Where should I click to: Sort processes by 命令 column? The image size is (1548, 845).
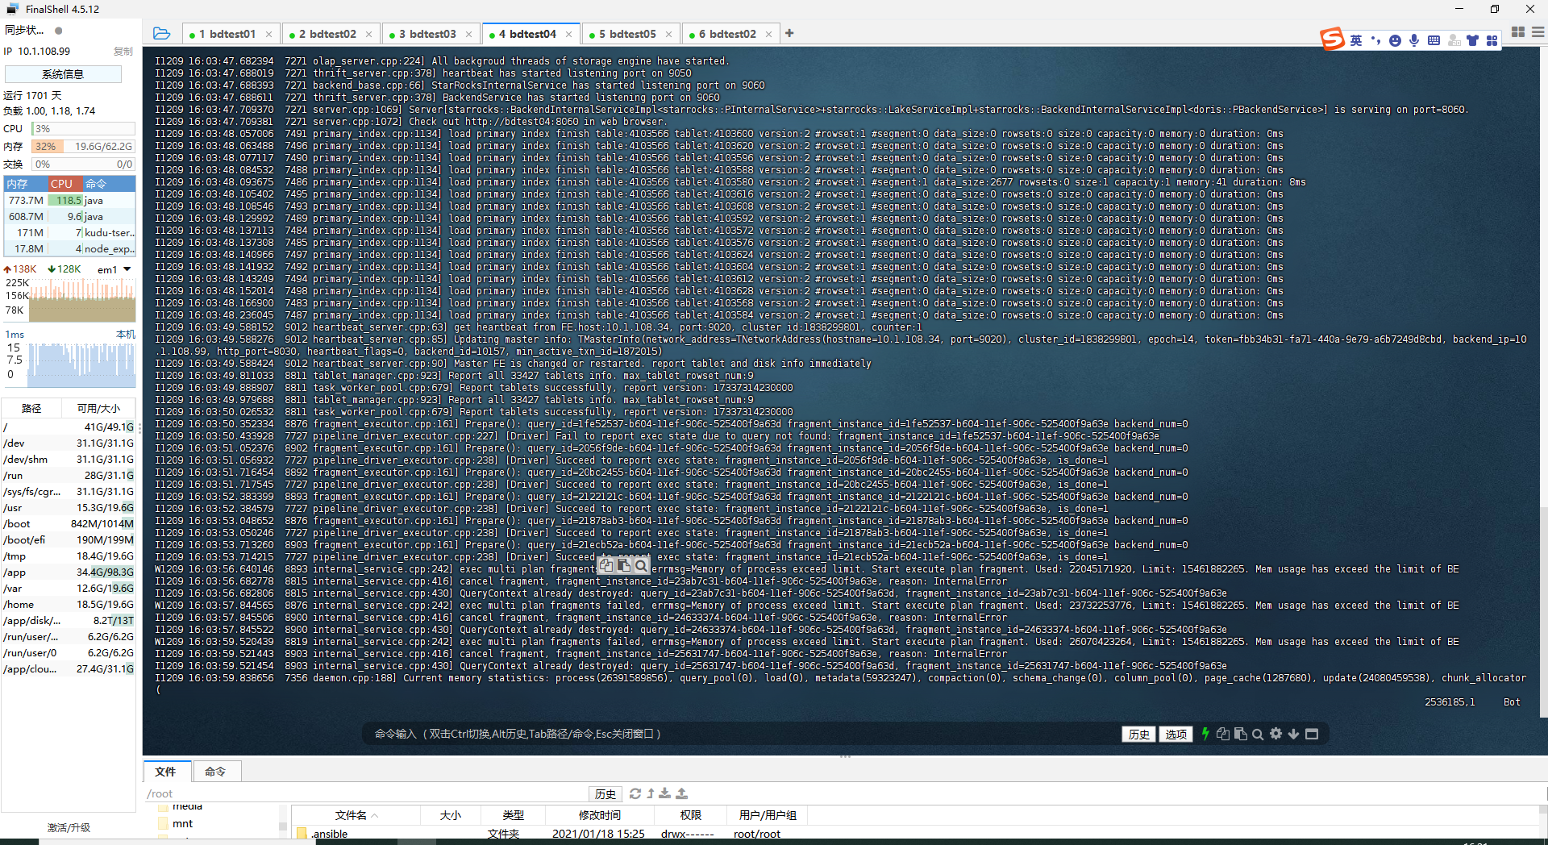(108, 184)
